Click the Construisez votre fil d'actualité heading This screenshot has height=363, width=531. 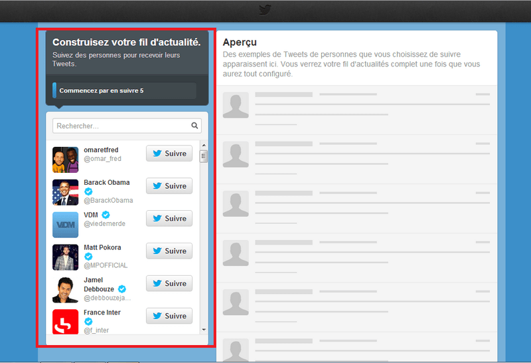point(126,42)
